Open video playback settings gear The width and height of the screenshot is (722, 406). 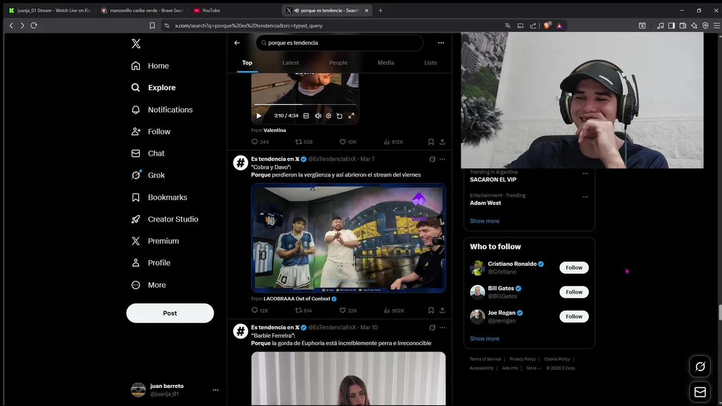coord(329,116)
